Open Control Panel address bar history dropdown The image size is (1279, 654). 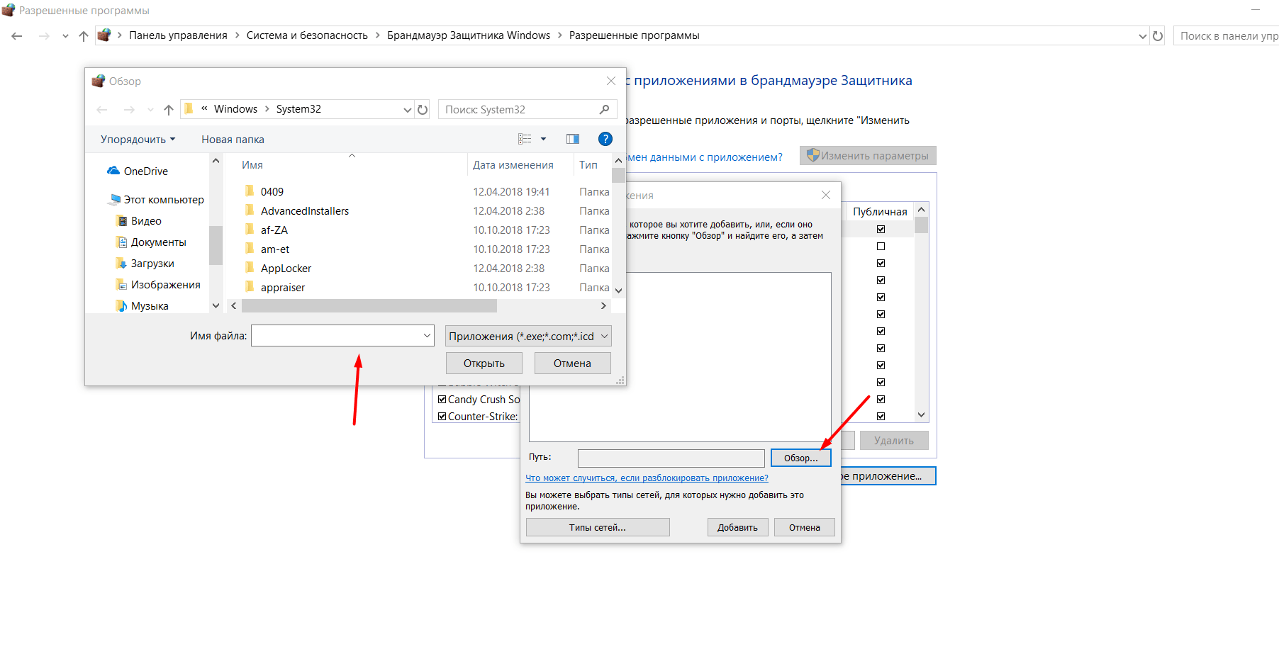(x=1142, y=36)
